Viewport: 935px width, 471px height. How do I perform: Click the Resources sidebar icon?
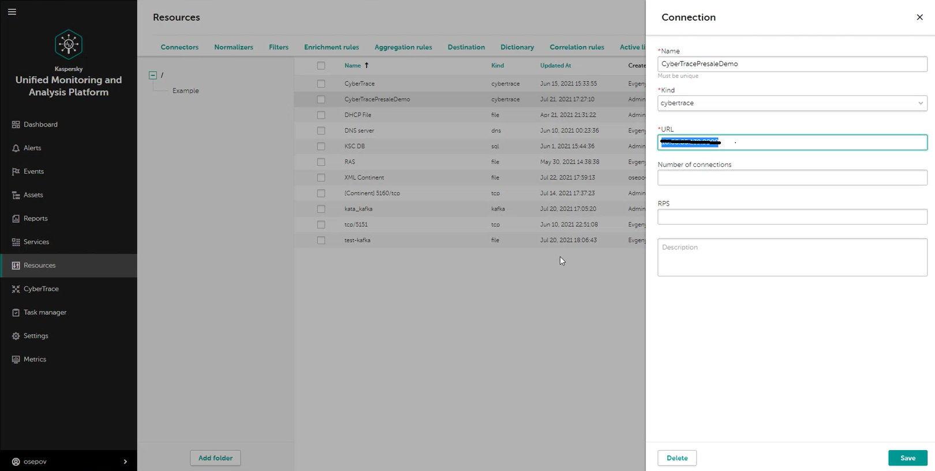pos(16,266)
